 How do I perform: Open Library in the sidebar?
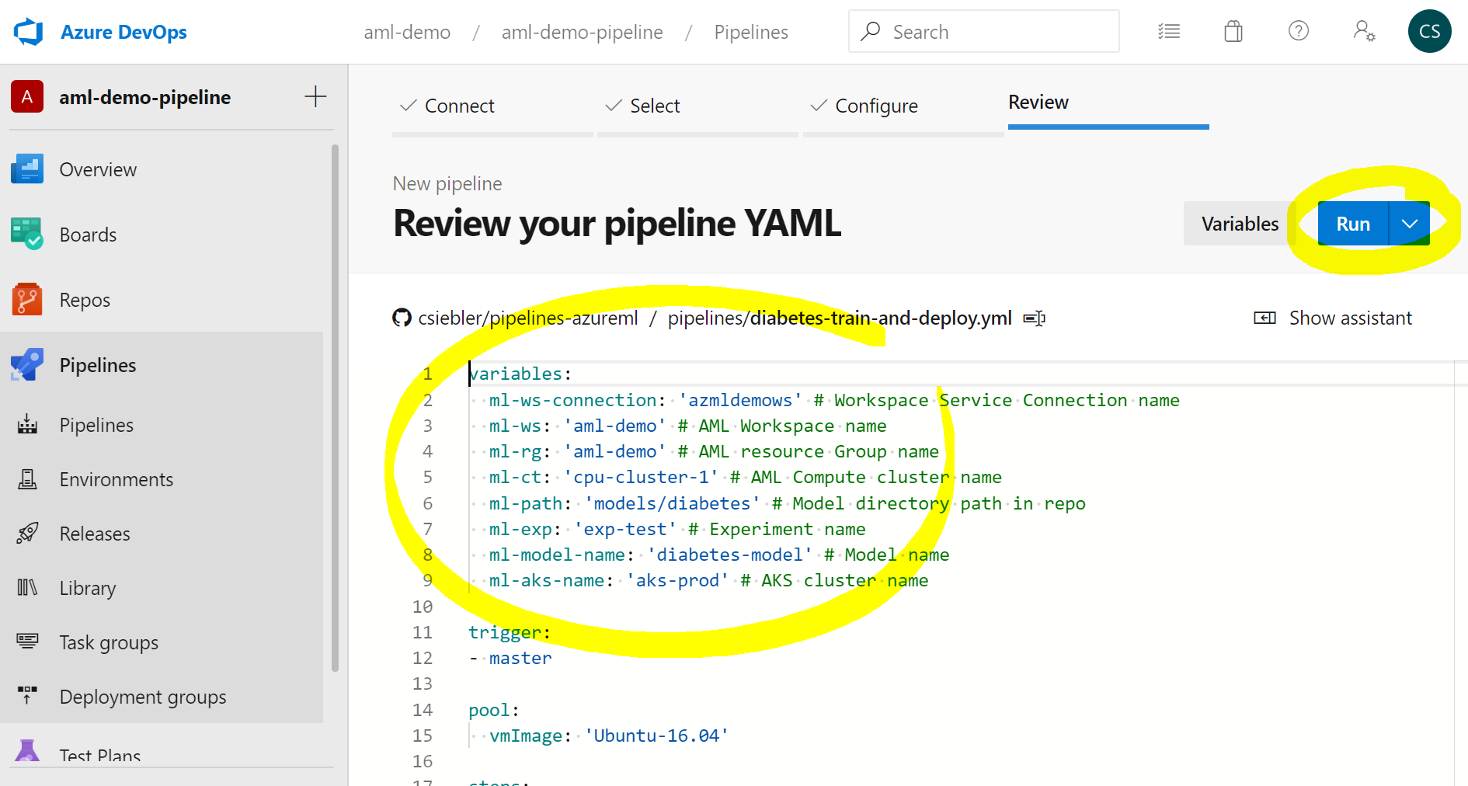pyautogui.click(x=162, y=588)
